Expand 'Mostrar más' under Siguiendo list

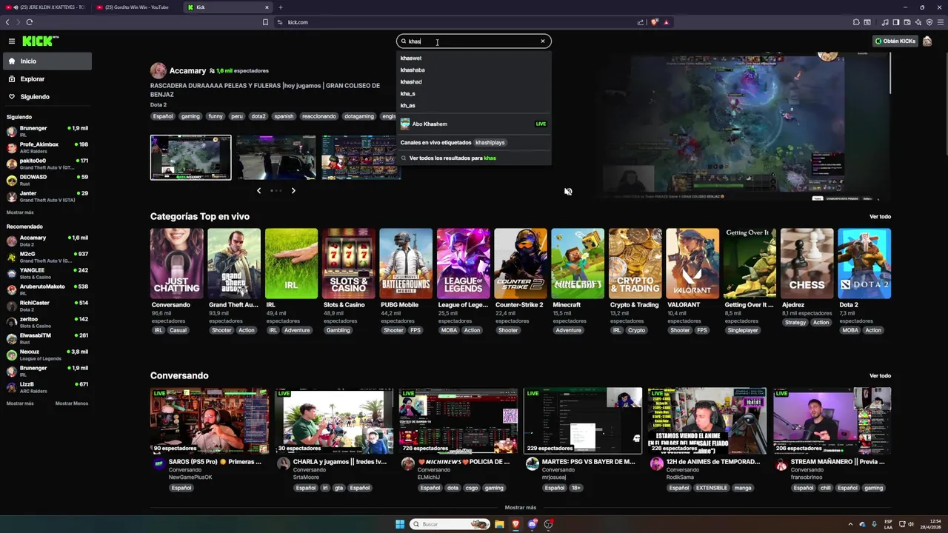(20, 212)
